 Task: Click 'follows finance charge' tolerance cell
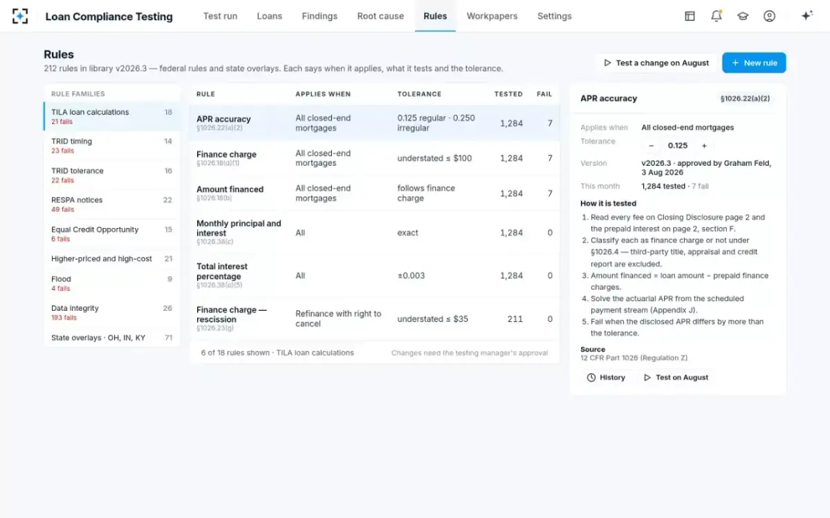[426, 193]
